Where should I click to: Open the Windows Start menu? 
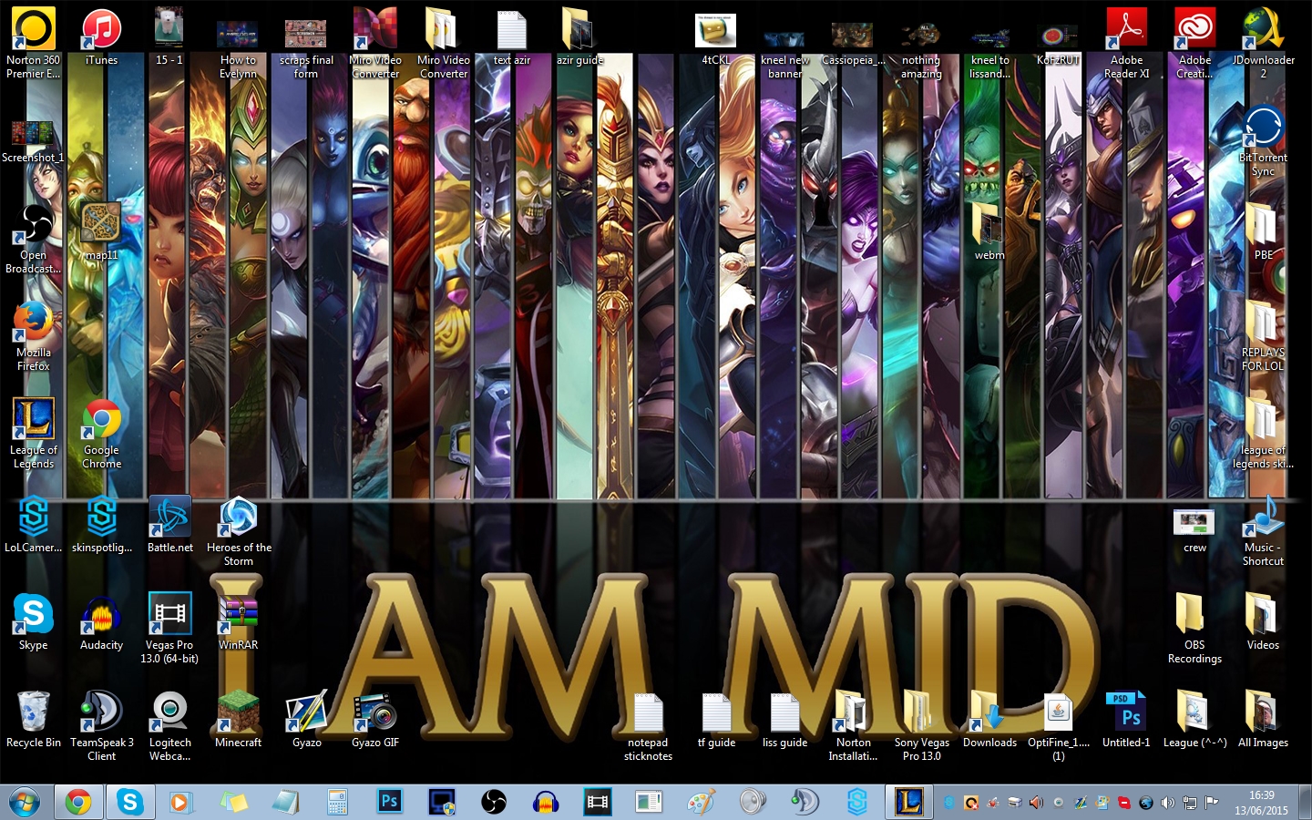pyautogui.click(x=25, y=803)
